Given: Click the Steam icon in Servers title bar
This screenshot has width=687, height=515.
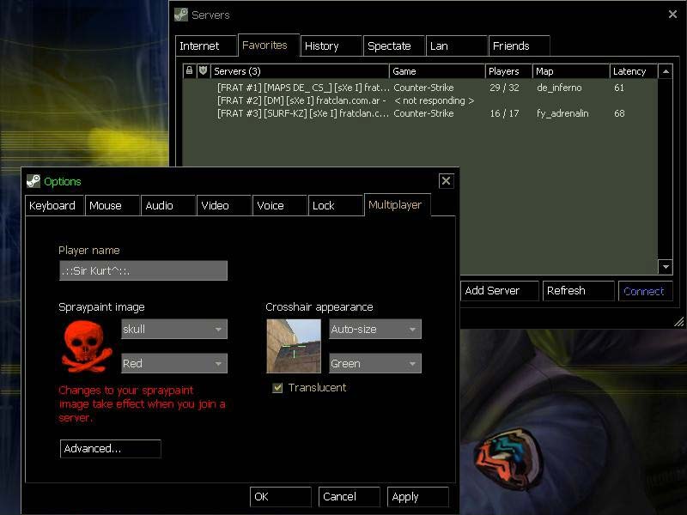Looking at the screenshot, I should pos(181,15).
